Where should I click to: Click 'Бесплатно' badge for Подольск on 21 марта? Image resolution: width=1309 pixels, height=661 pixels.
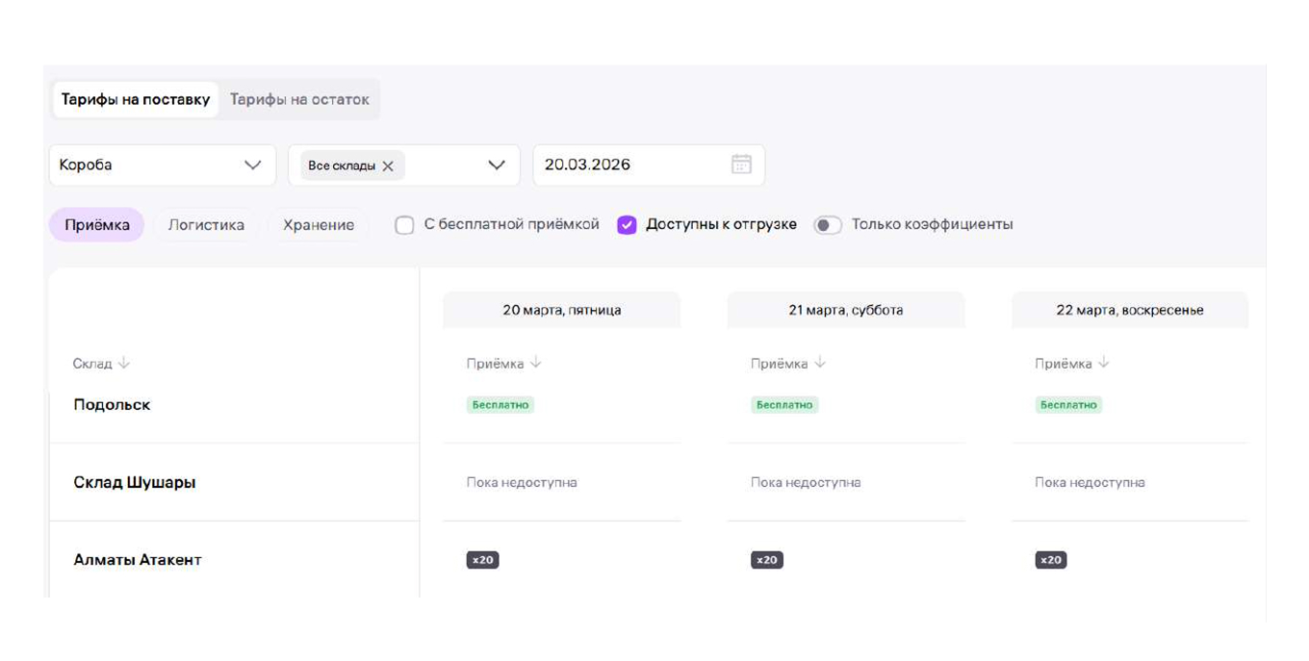[784, 405]
